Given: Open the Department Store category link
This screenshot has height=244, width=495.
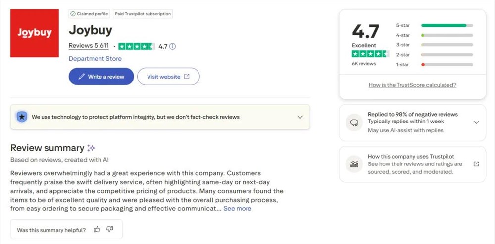Looking at the screenshot, I should (x=95, y=59).
